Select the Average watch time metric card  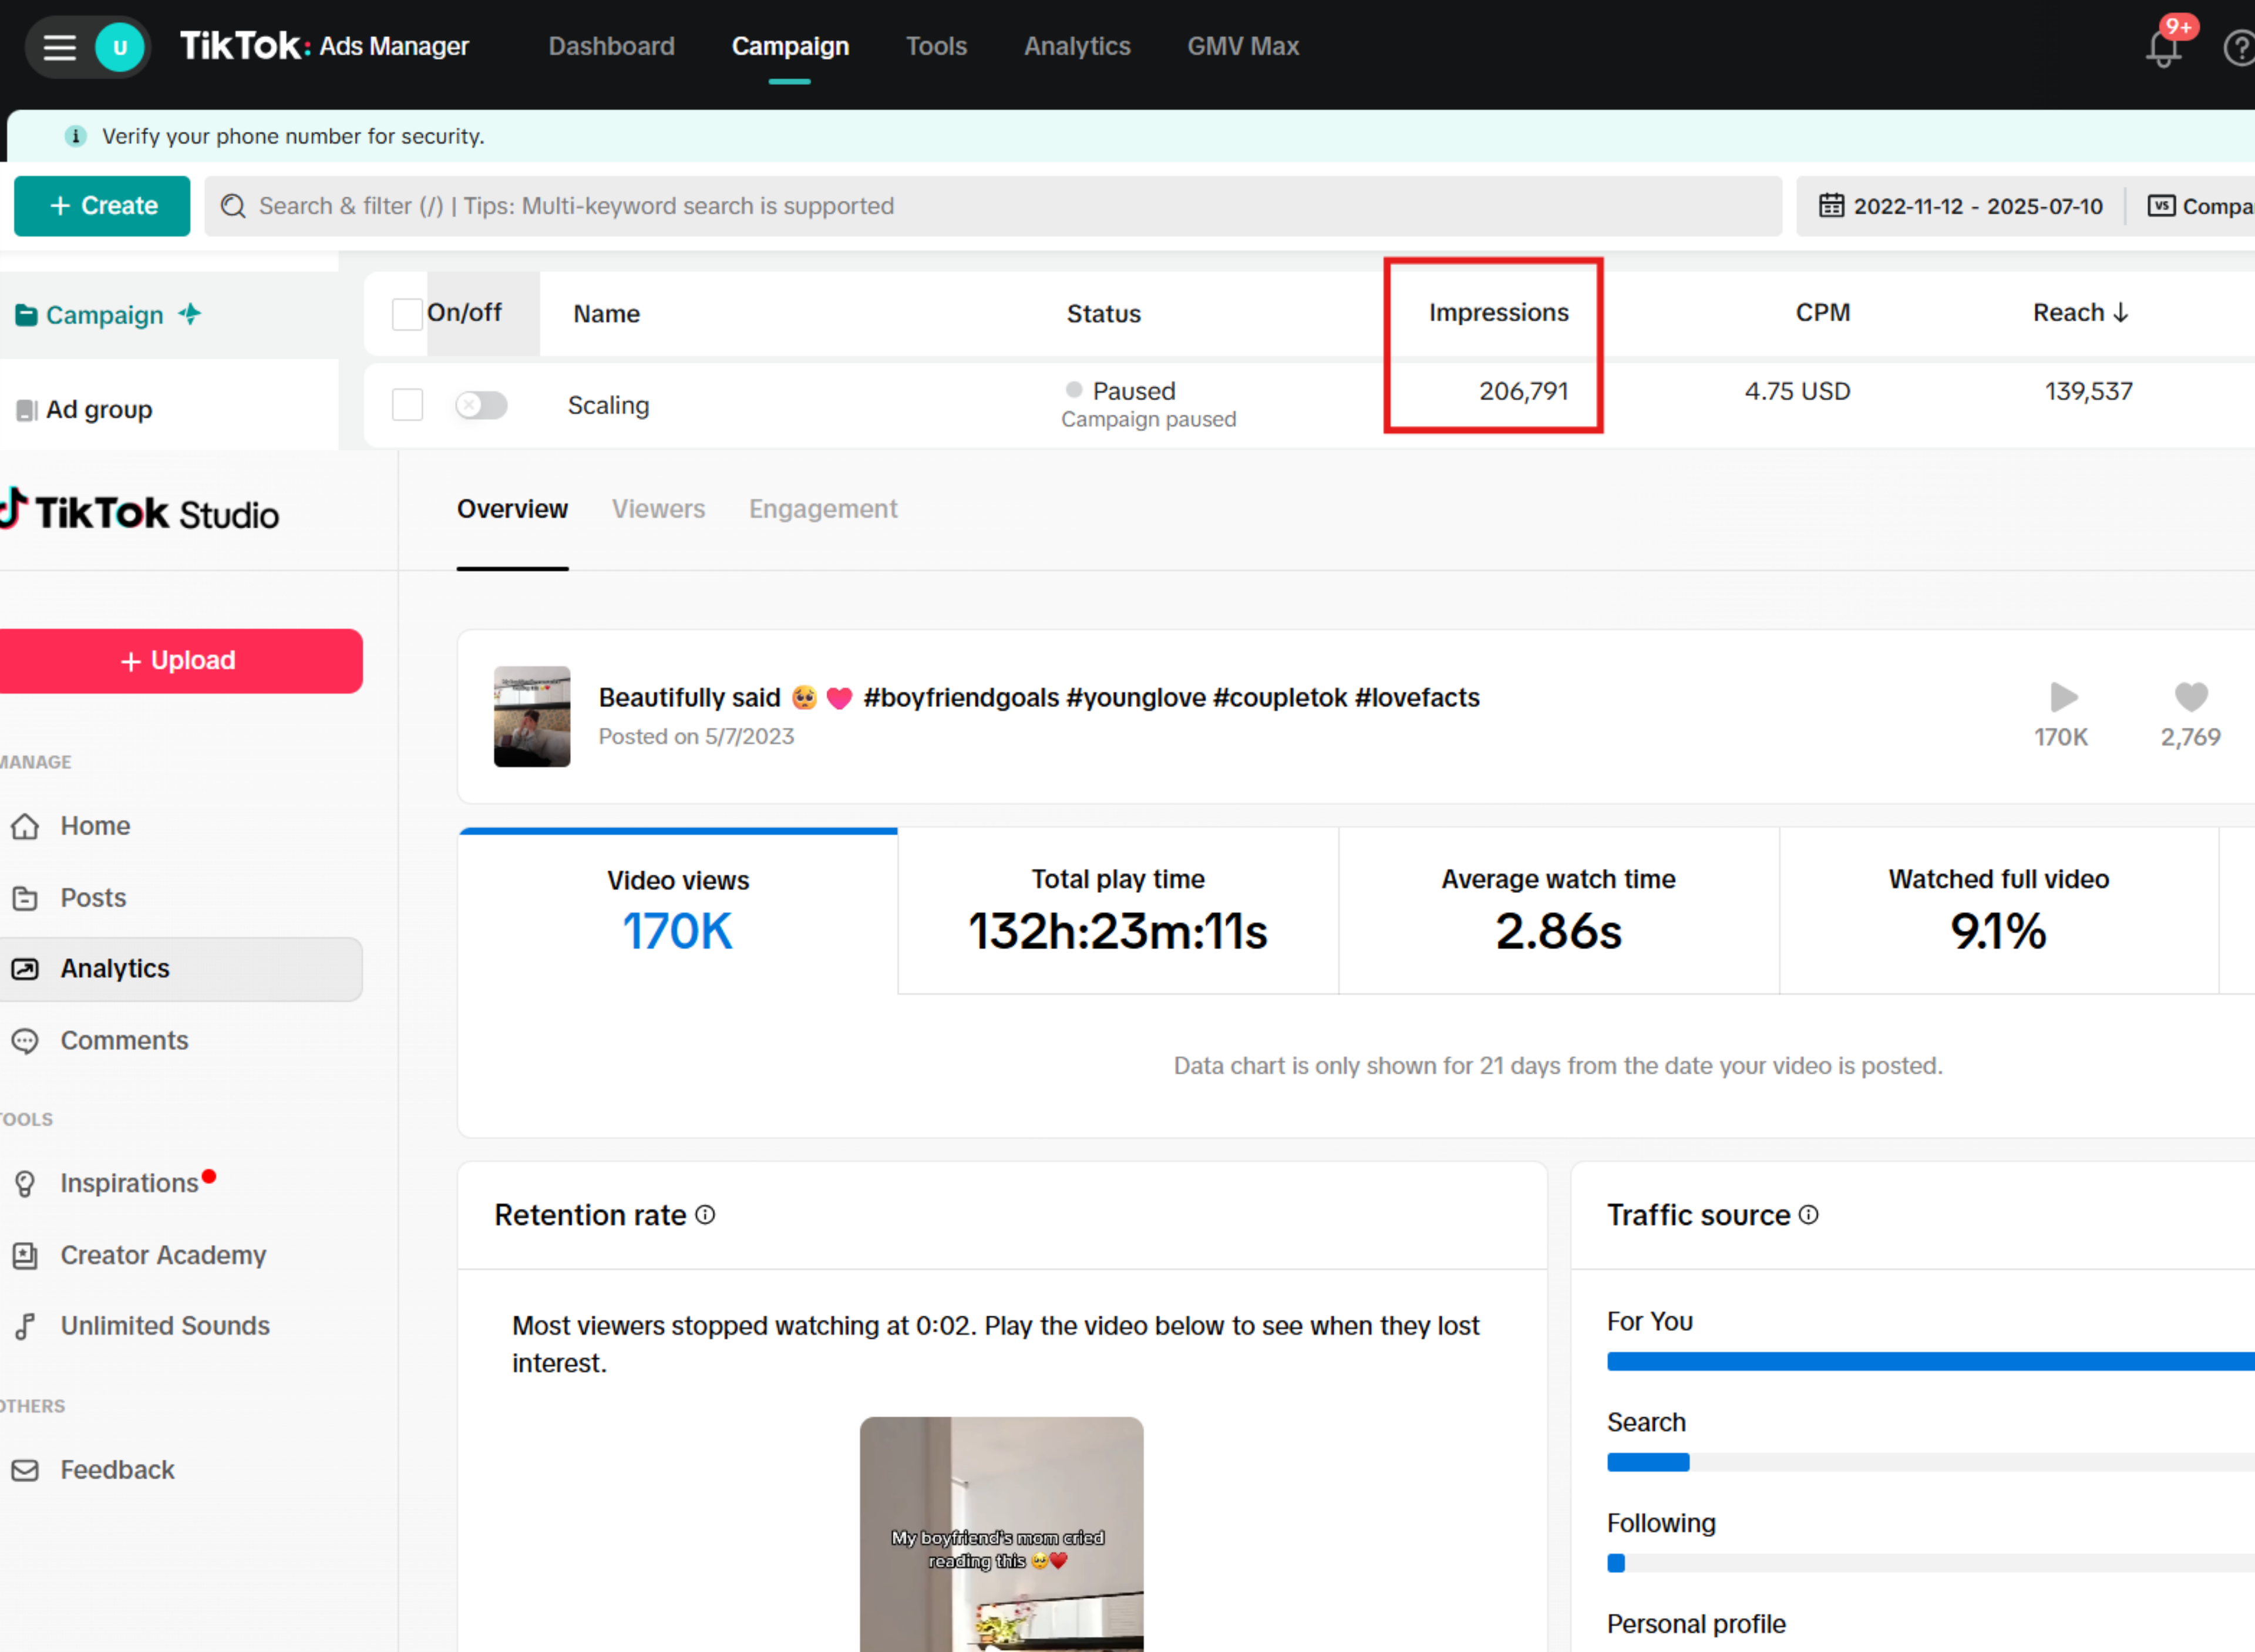pyautogui.click(x=1558, y=912)
